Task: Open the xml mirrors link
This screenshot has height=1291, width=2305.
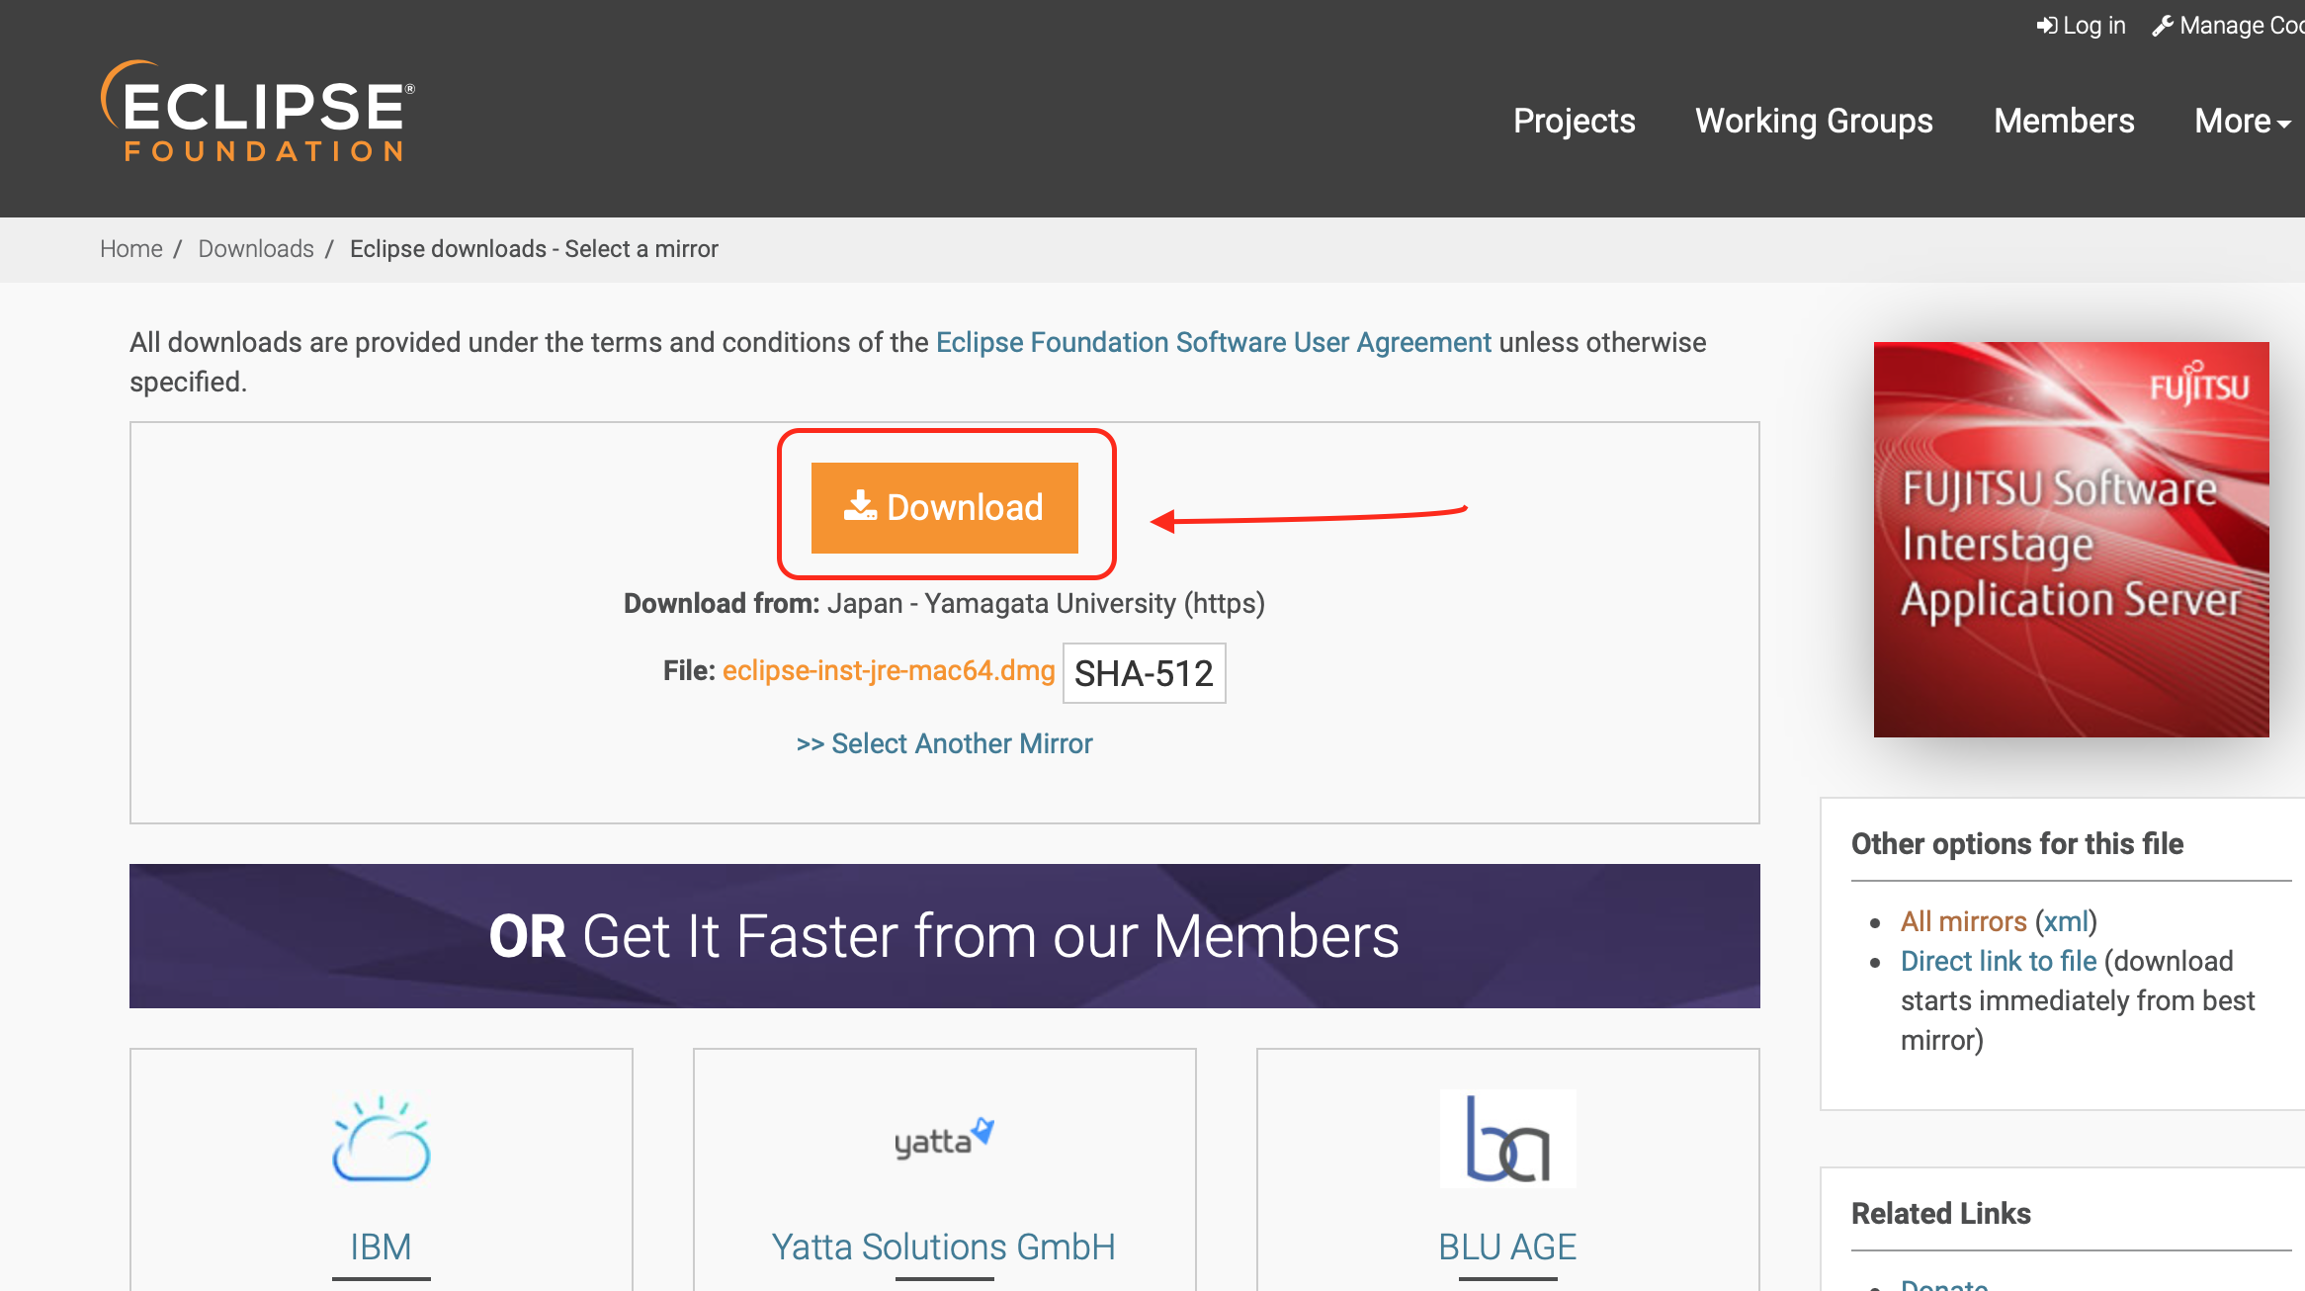Action: [2066, 921]
